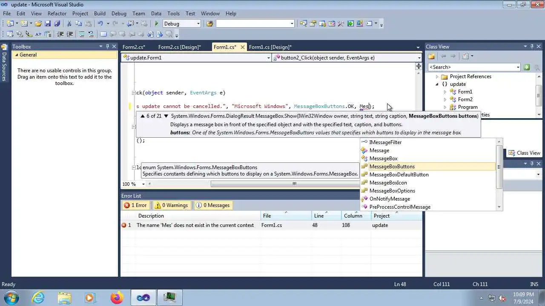Increase line indent in text editor toolbar

click(x=69, y=34)
